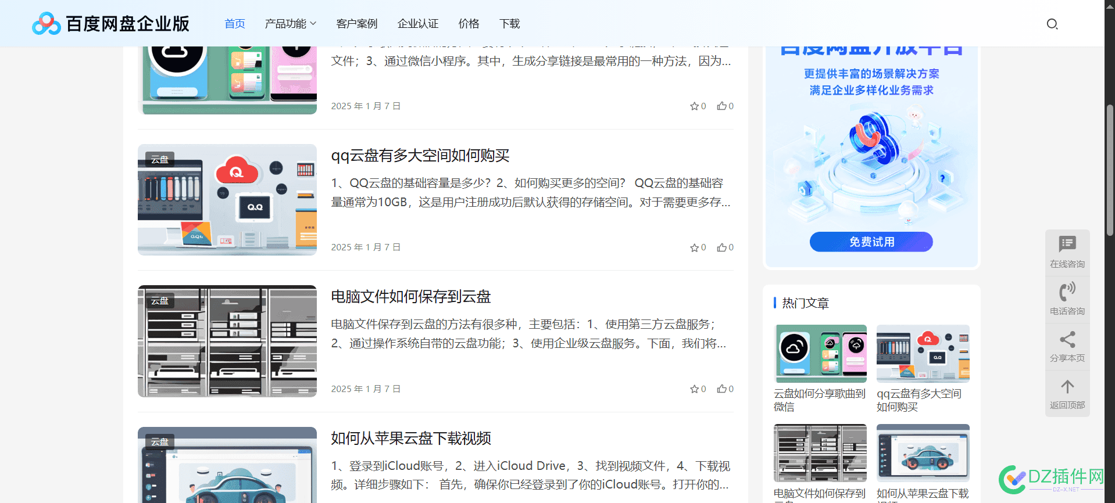Click the 免费试用 button on banner
The width and height of the screenshot is (1115, 503).
tap(871, 242)
